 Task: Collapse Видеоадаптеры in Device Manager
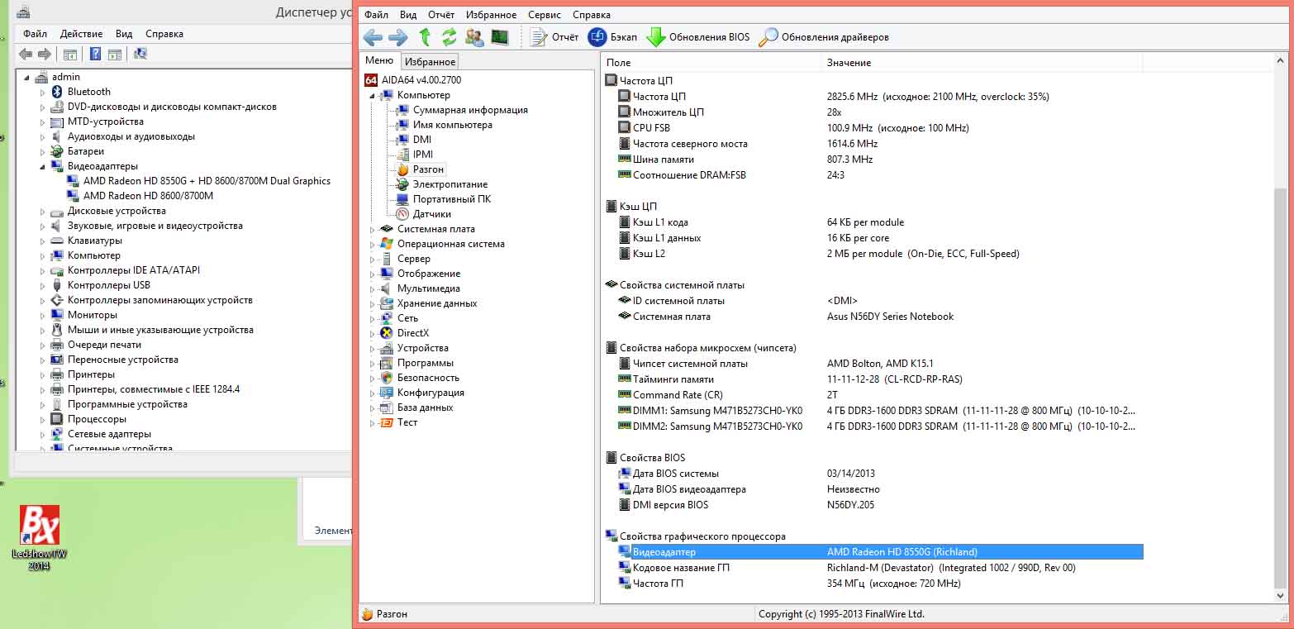click(43, 166)
